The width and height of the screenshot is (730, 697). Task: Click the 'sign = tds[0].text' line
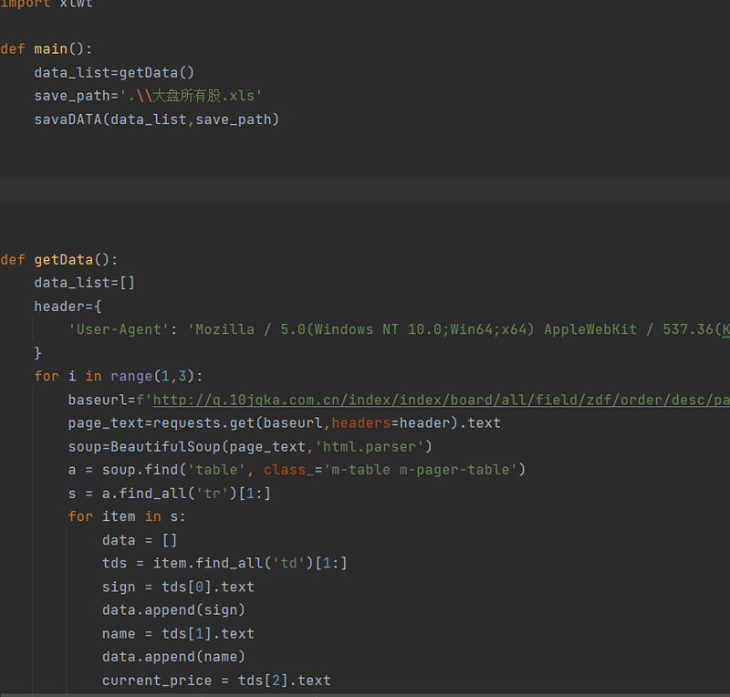[178, 588]
